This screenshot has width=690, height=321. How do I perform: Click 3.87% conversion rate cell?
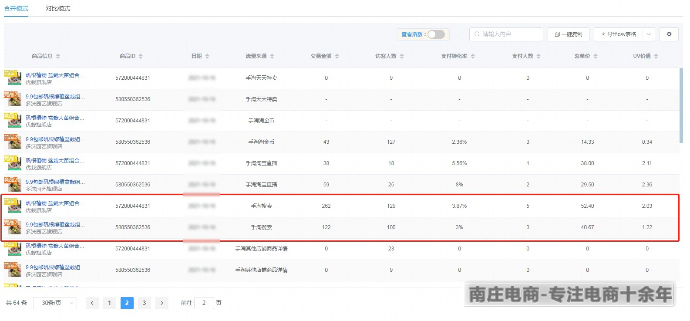click(x=459, y=206)
